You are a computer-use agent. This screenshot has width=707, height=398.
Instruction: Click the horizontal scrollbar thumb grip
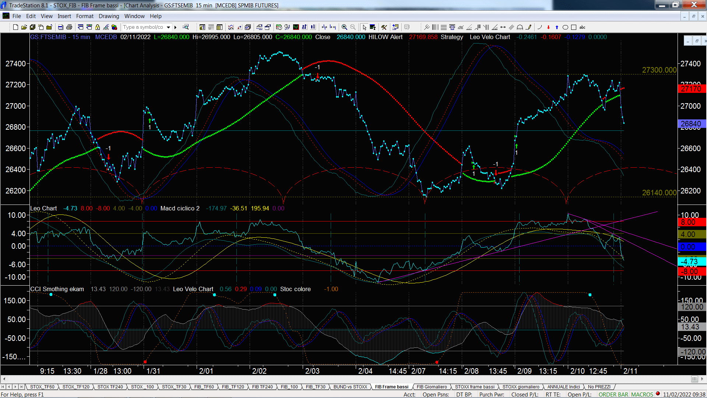pyautogui.click(x=694, y=379)
